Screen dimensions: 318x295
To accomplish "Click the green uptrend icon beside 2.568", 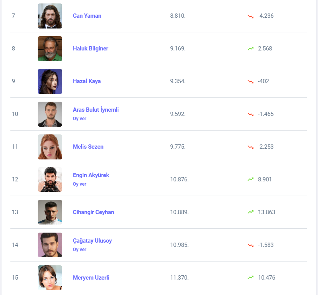I will tap(251, 49).
